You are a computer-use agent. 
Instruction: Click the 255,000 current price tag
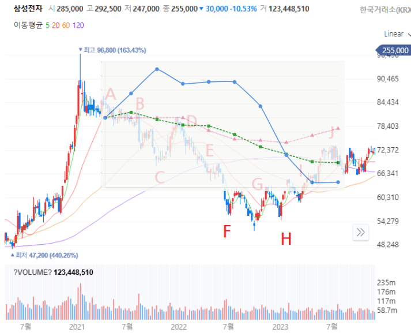(x=393, y=50)
